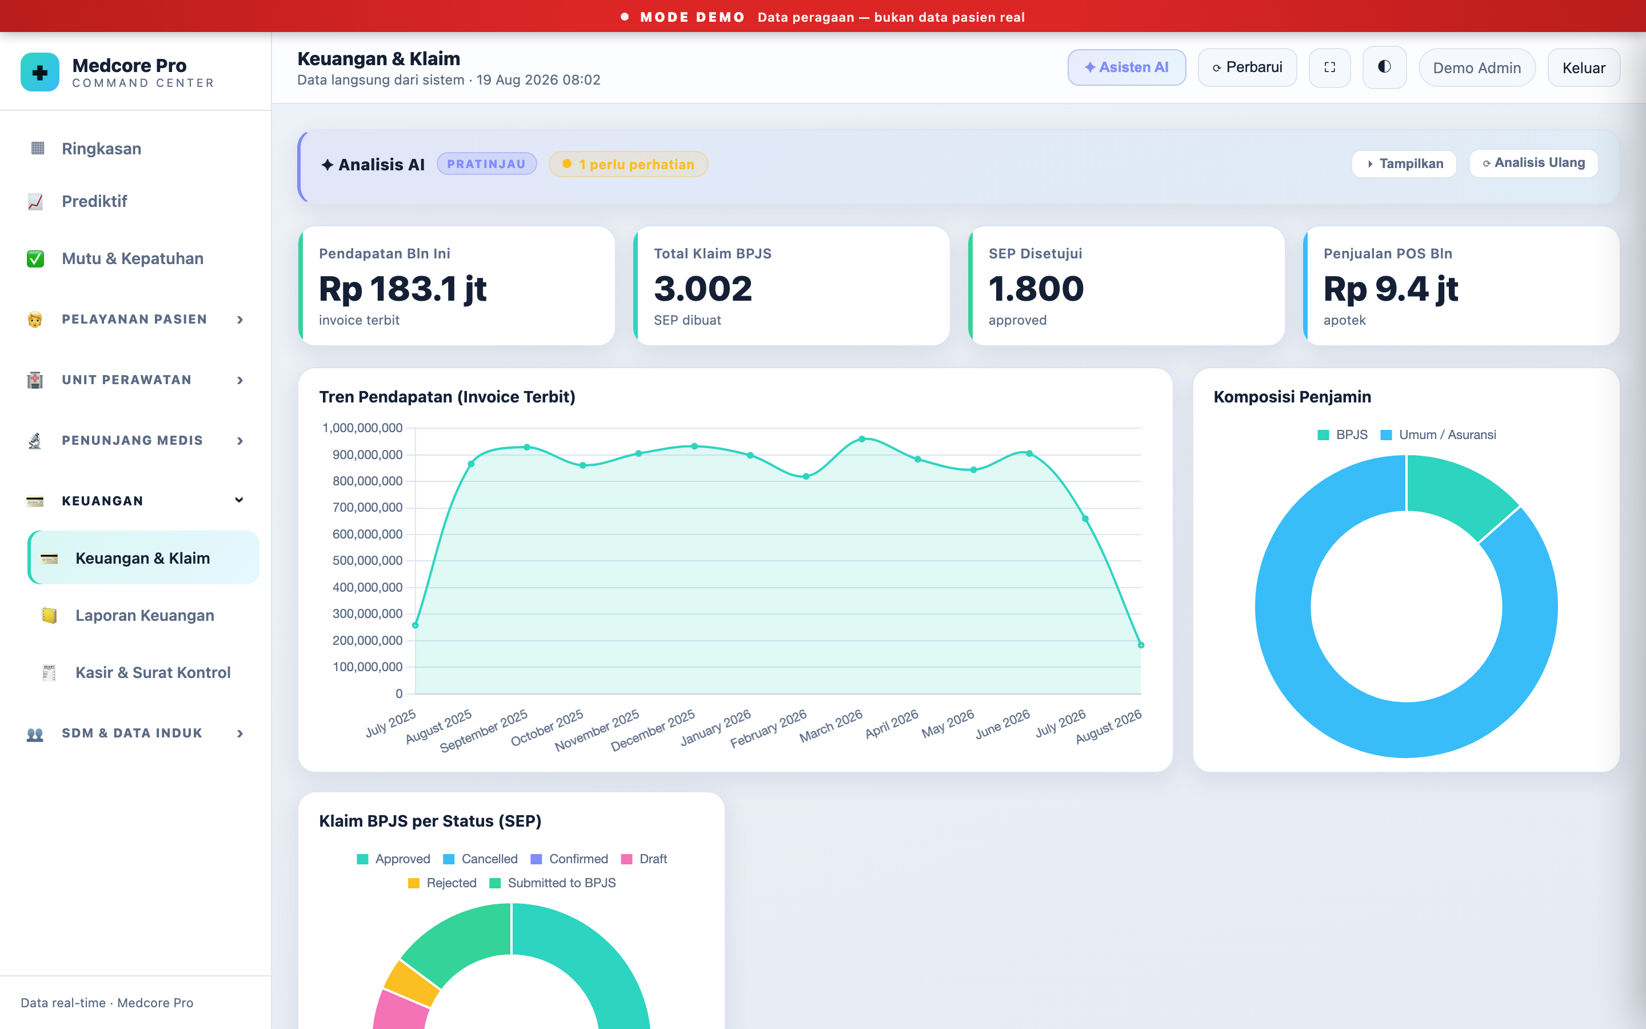1646x1029 pixels.
Task: Click the SDM & Data Induk people icon
Action: click(35, 733)
